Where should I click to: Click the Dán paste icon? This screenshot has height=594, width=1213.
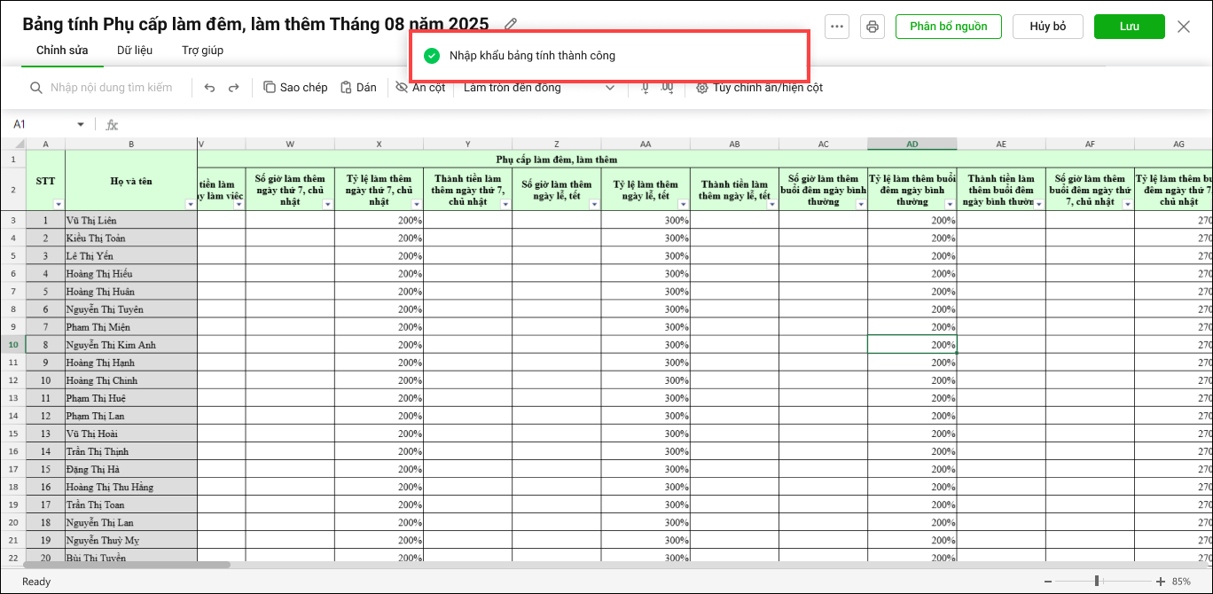[346, 88]
